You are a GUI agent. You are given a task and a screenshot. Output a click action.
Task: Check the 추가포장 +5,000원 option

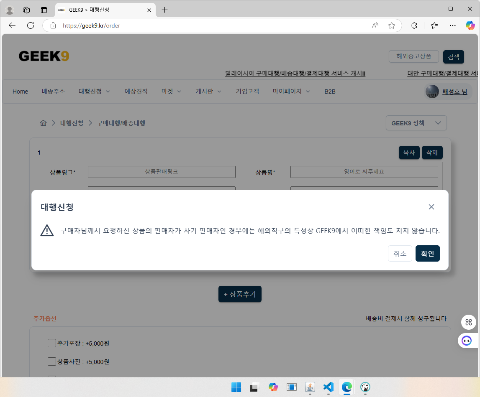52,343
